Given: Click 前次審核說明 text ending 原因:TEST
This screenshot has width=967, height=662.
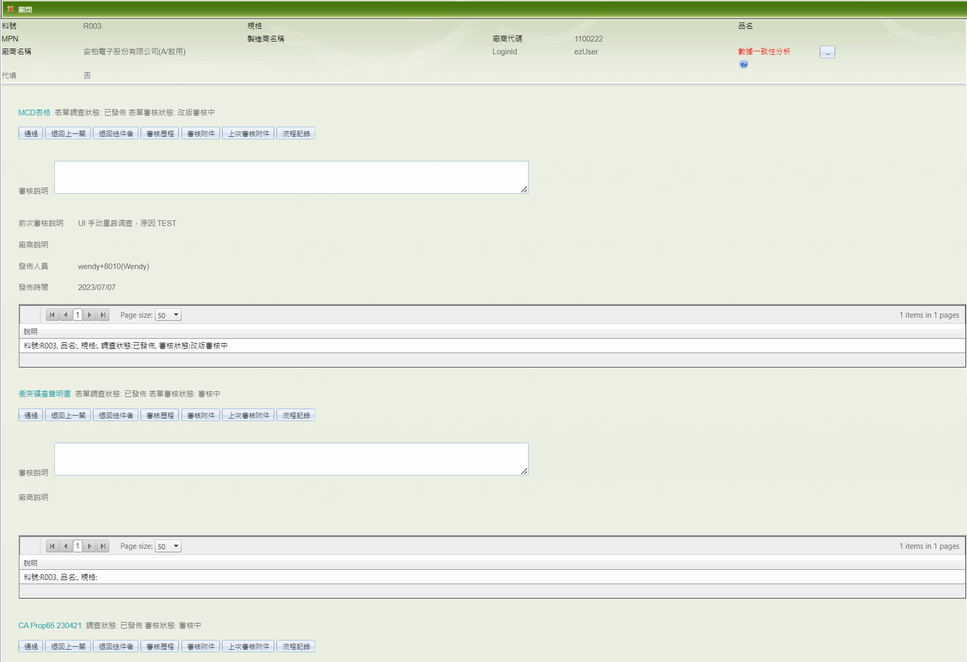Looking at the screenshot, I should pos(127,223).
